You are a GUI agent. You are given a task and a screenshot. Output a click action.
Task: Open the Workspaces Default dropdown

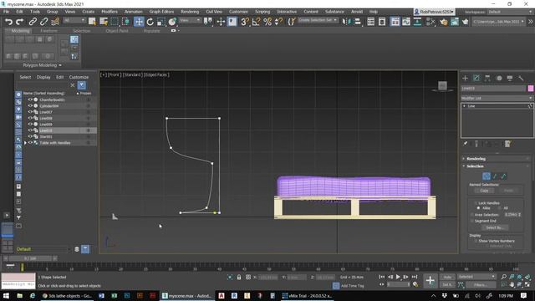[x=510, y=12]
